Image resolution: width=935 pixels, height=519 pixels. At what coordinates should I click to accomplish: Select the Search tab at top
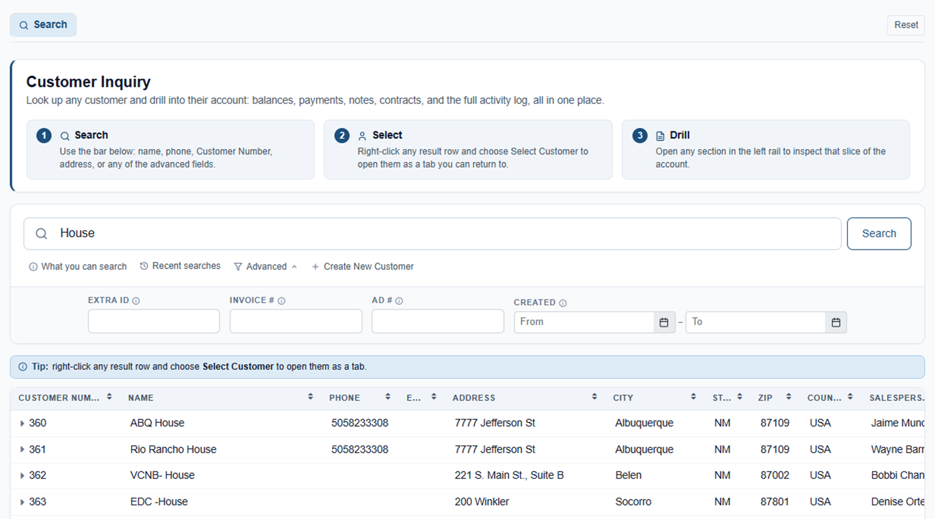click(x=43, y=25)
